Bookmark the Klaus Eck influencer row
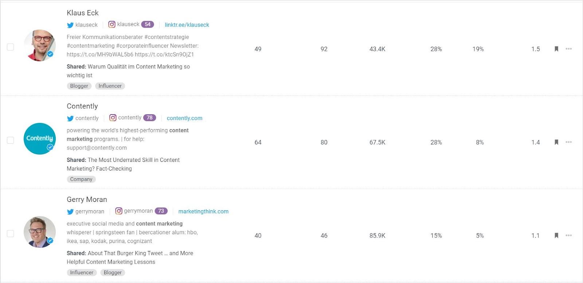583x283 pixels. 556,49
